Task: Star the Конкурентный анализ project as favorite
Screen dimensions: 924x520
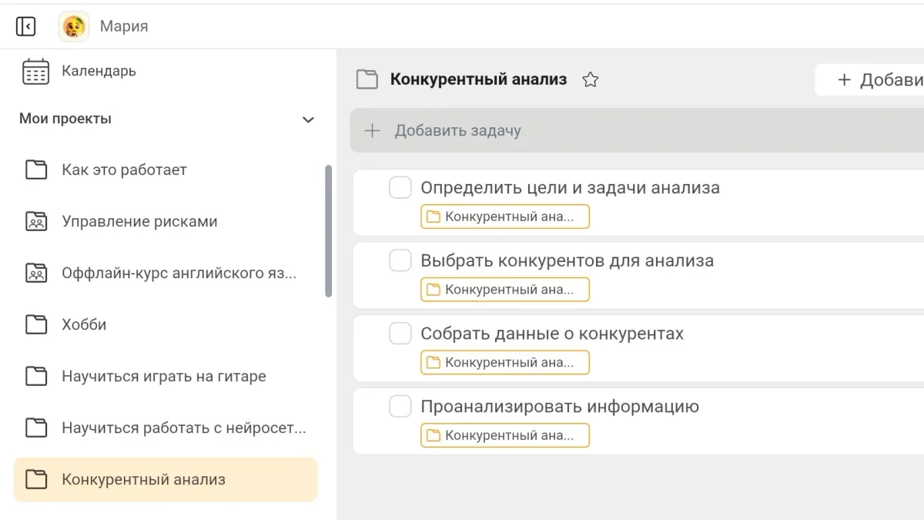Action: coord(591,79)
